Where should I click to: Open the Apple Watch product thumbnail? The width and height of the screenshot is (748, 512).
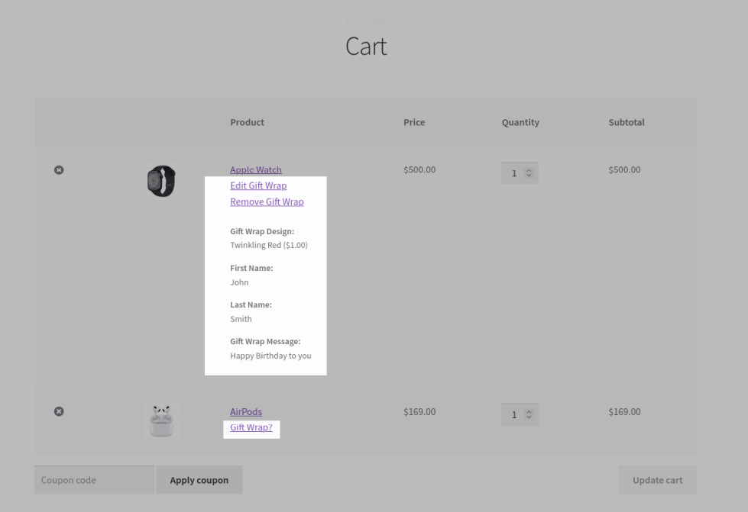pyautogui.click(x=161, y=181)
